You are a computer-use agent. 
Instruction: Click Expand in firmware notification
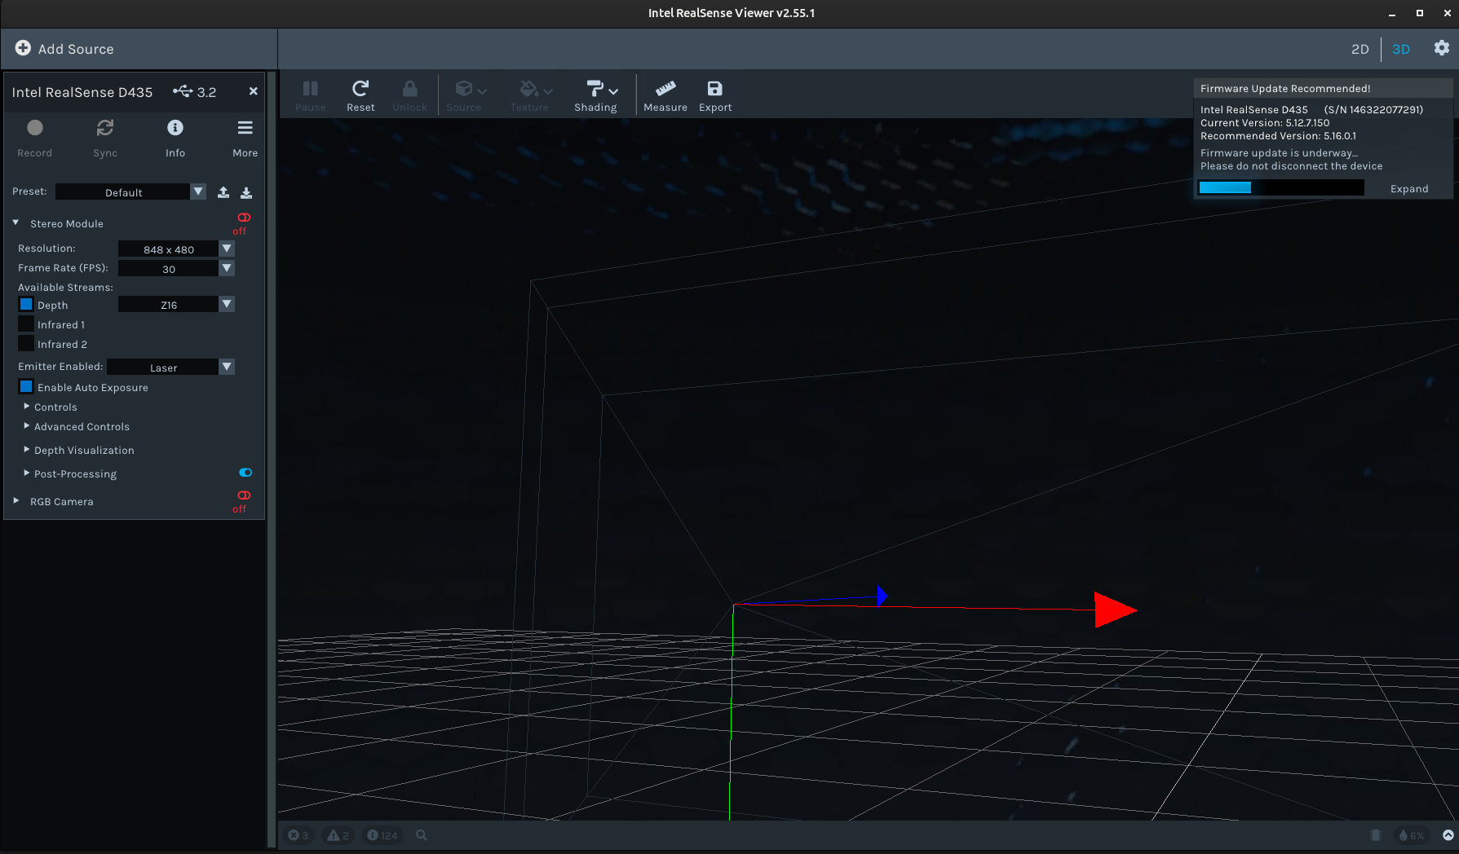[x=1409, y=188]
